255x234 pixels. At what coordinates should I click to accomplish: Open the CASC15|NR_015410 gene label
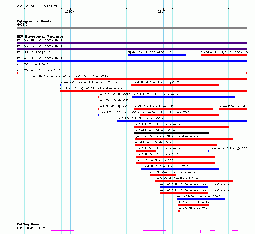[31, 228]
